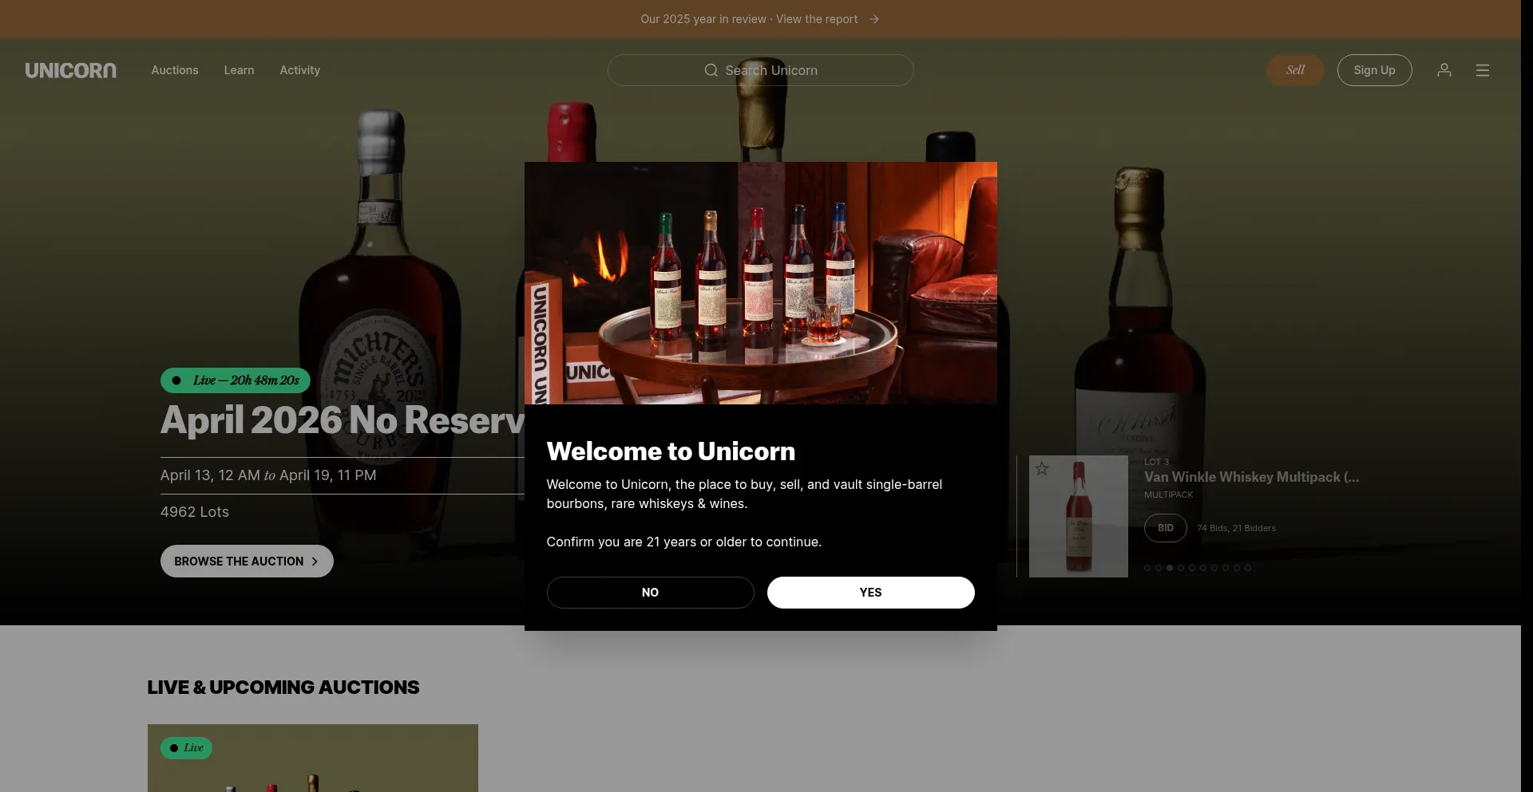
Task: Click the '74 Bids, 21 Bidders' text
Action: 1236,528
